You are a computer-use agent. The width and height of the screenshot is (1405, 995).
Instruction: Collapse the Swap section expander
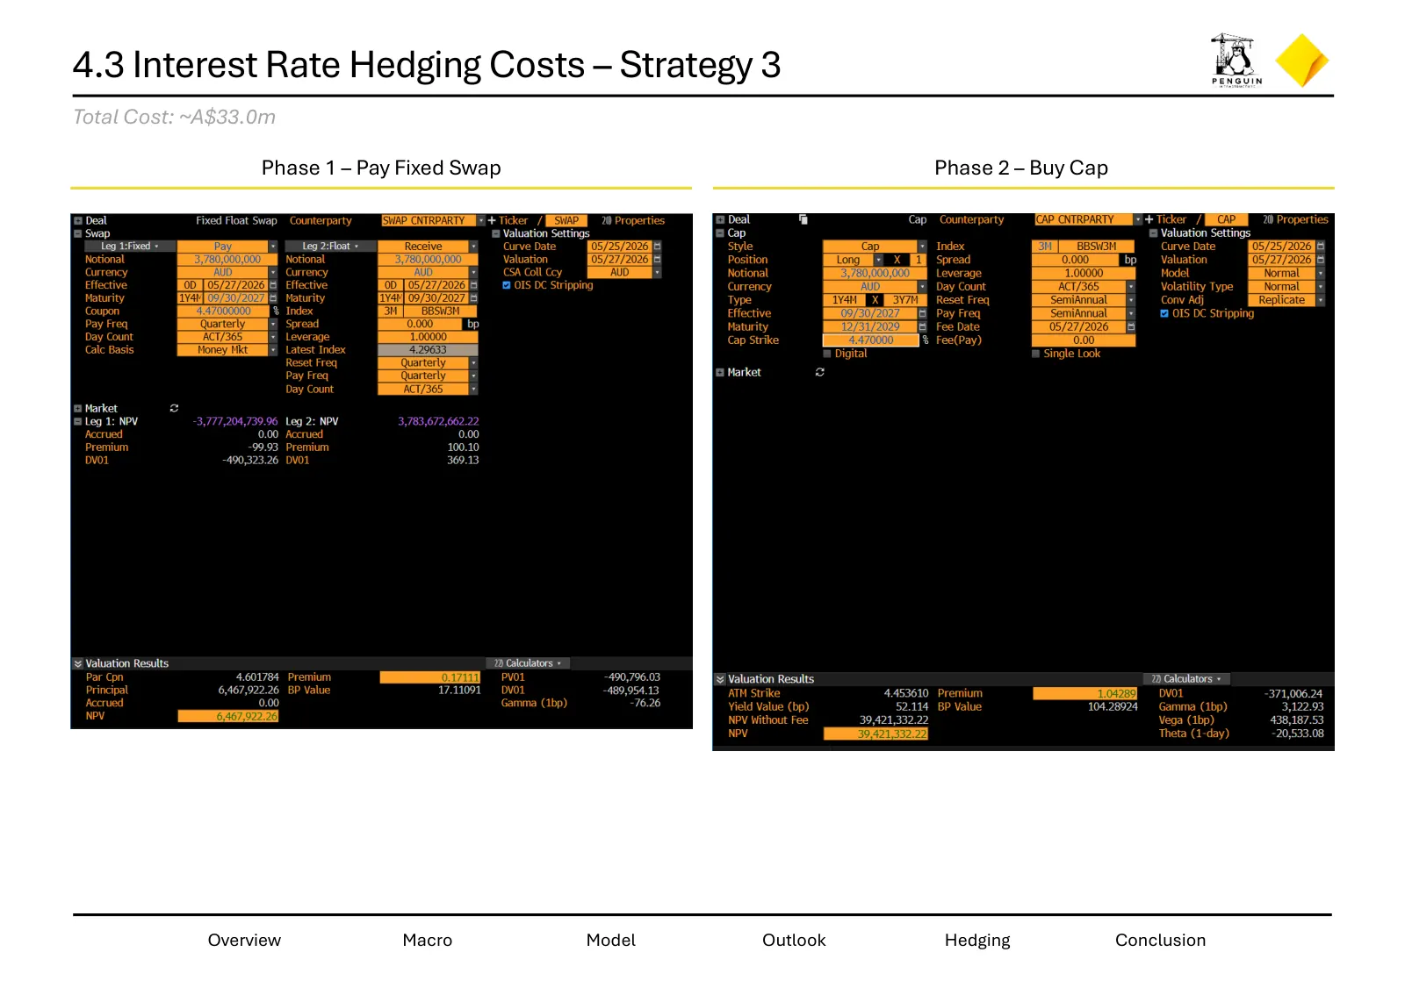(x=78, y=233)
